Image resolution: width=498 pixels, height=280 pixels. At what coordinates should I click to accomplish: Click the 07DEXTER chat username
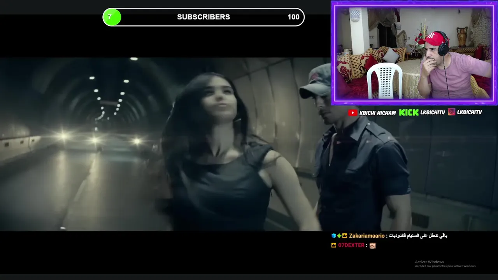tap(351, 245)
